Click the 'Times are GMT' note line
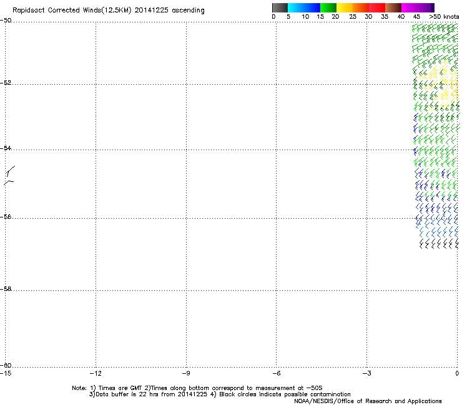 click(x=197, y=388)
